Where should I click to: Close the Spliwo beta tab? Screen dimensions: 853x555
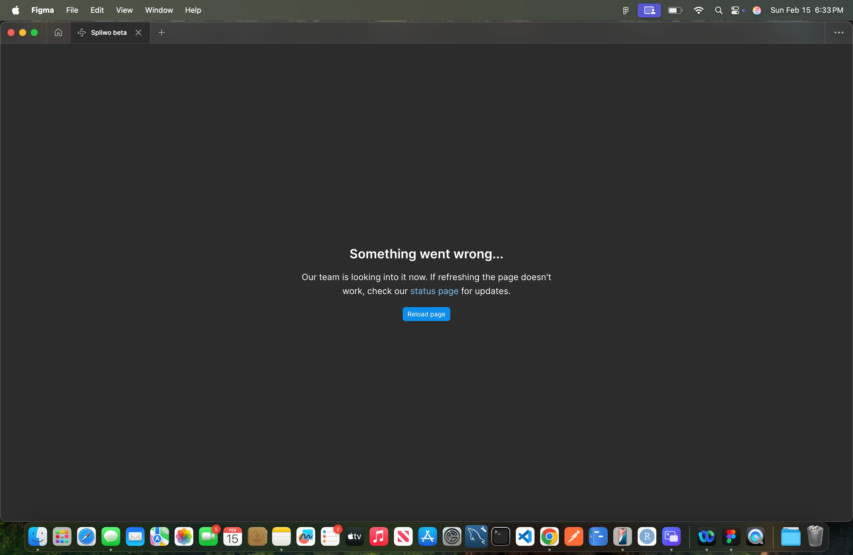(138, 33)
